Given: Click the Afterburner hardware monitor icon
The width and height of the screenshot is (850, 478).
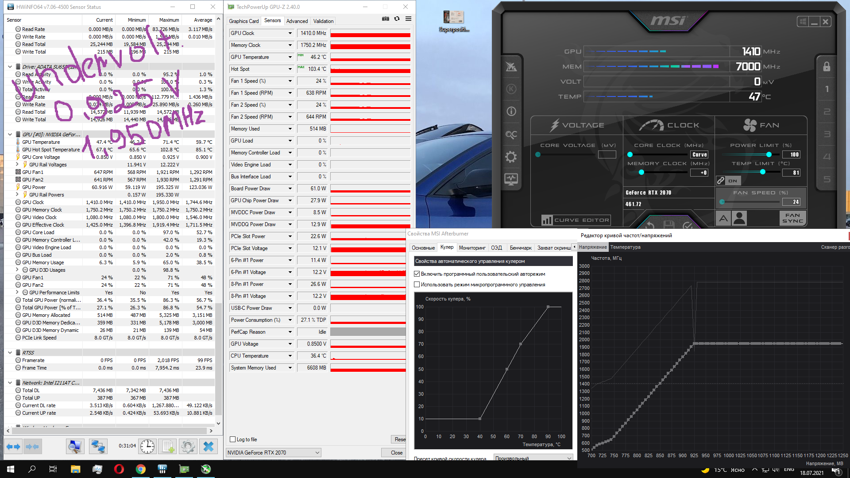Looking at the screenshot, I should 511,179.
